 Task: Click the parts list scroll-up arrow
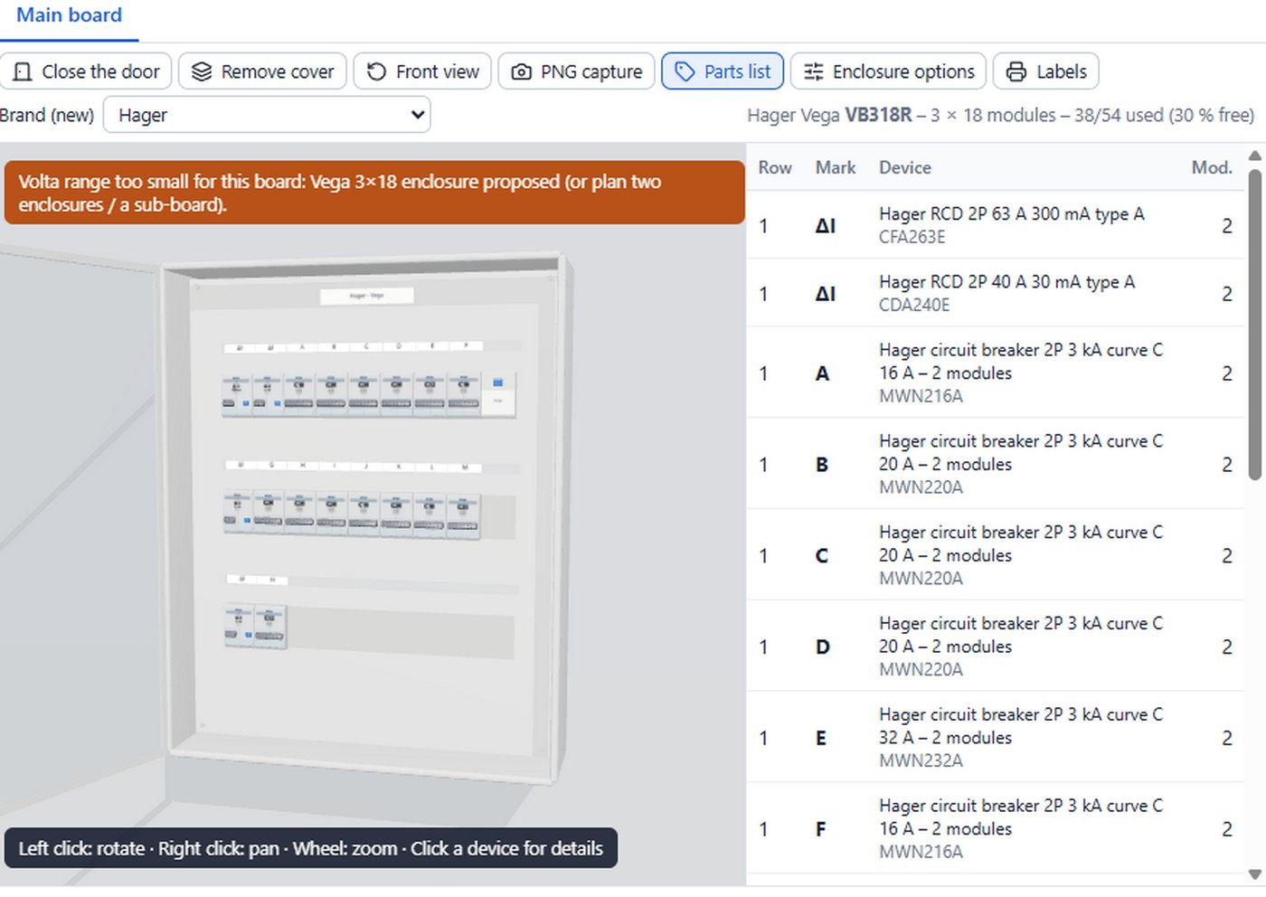click(x=1255, y=156)
